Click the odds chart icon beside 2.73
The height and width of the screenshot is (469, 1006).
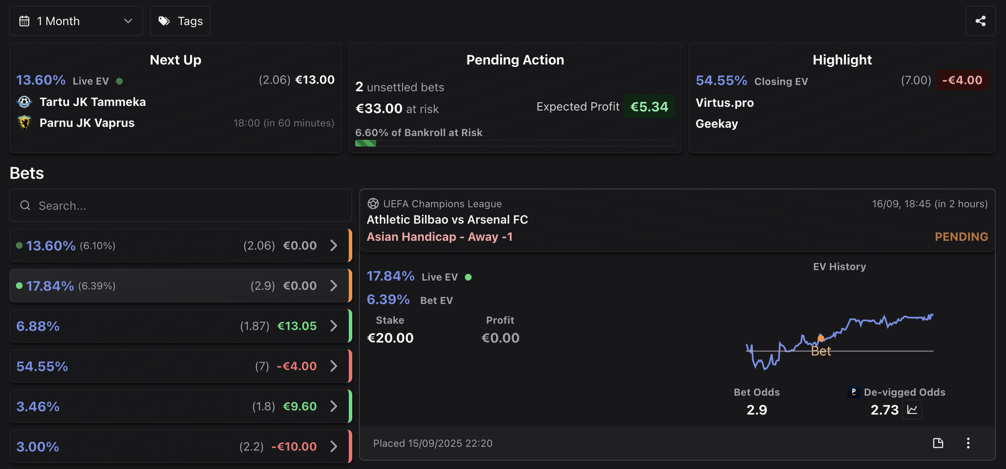(912, 410)
